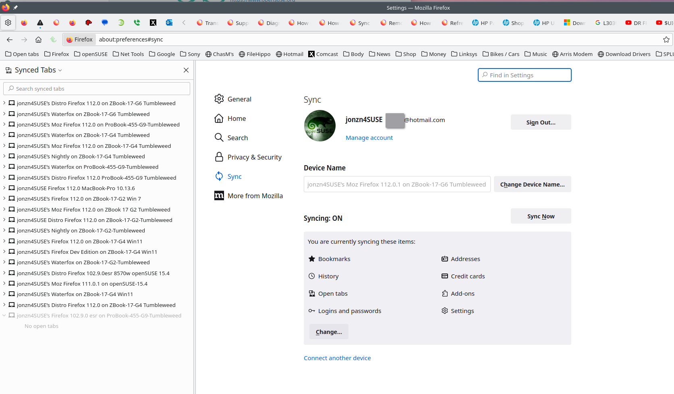The image size is (674, 394).
Task: Switch to the HP Shop tab
Action: tap(513, 23)
